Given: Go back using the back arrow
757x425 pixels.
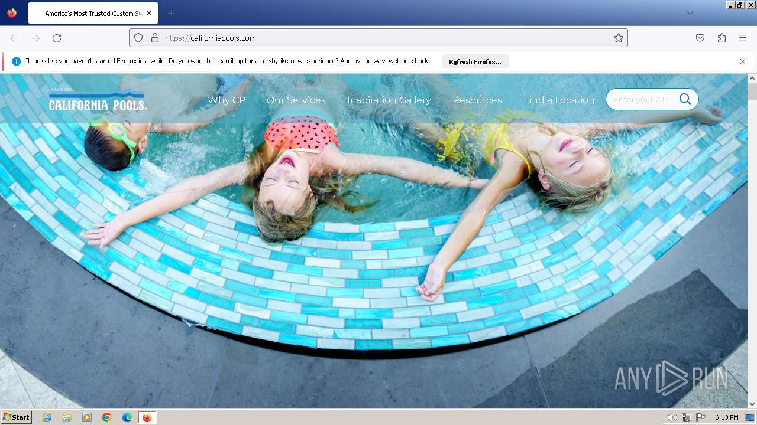Looking at the screenshot, I should click(x=14, y=38).
